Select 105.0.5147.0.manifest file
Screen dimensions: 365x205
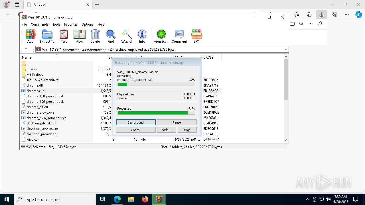coord(42,80)
